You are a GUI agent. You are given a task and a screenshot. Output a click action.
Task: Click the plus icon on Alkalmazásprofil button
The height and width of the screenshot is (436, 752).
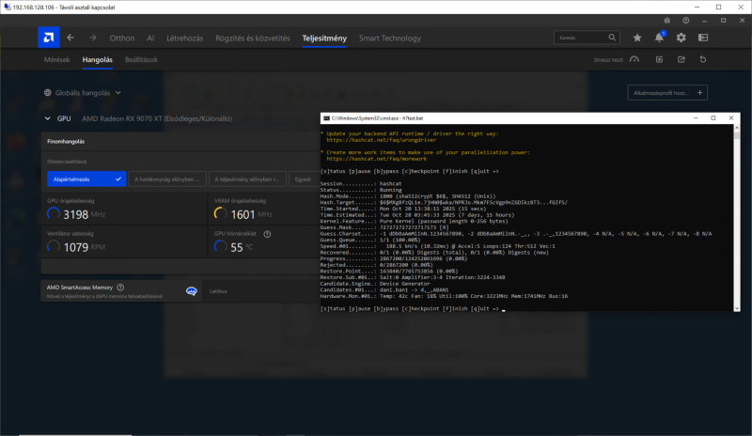699,93
